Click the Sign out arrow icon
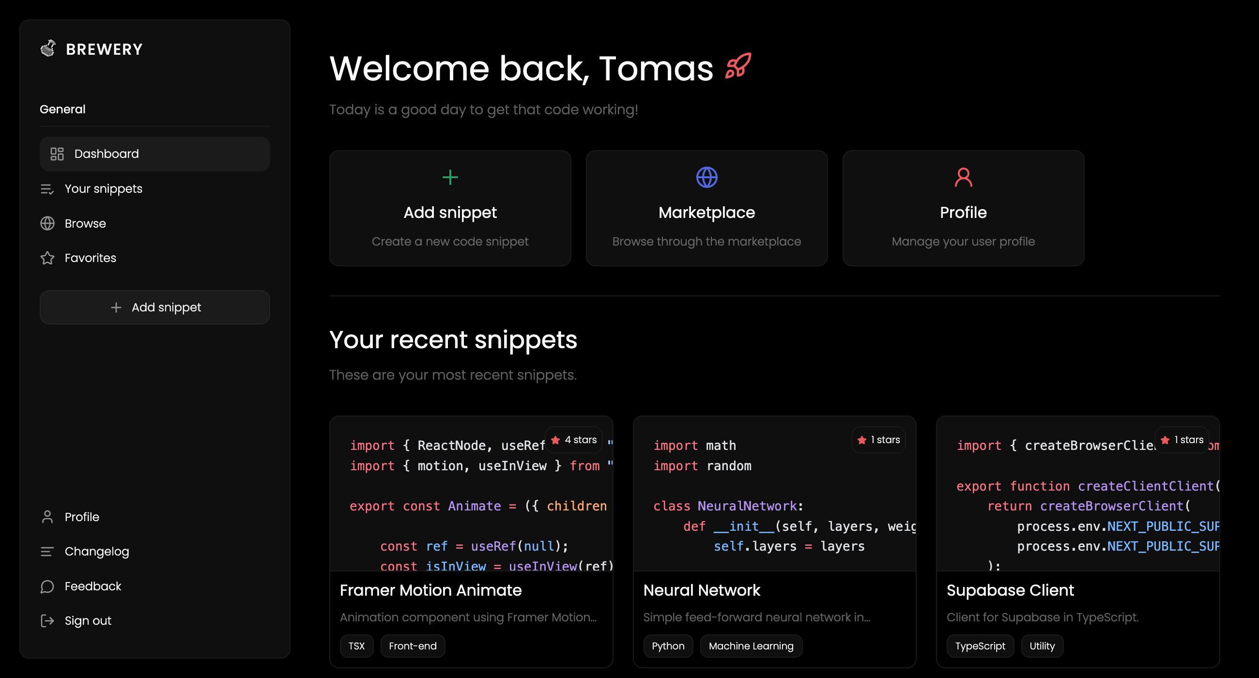This screenshot has height=678, width=1259. [47, 621]
